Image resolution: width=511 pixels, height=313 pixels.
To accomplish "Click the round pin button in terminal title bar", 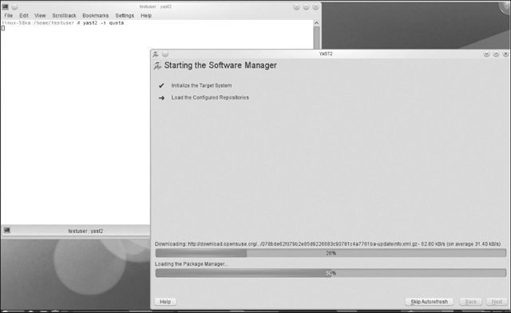I will pyautogui.click(x=14, y=6).
